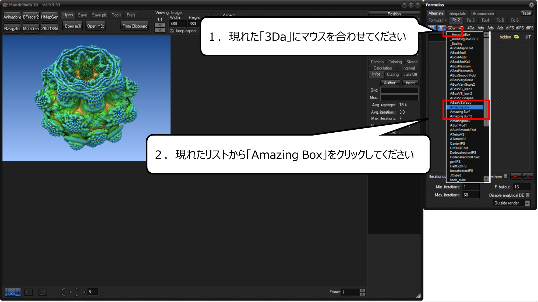The height and width of the screenshot is (302, 538).
Task: Toggle the keep aspect checkbox
Action: pos(172,31)
